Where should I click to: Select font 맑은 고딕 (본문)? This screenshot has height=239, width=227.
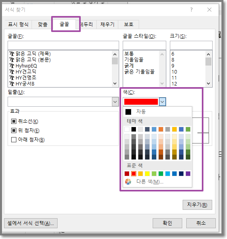tap(60, 60)
